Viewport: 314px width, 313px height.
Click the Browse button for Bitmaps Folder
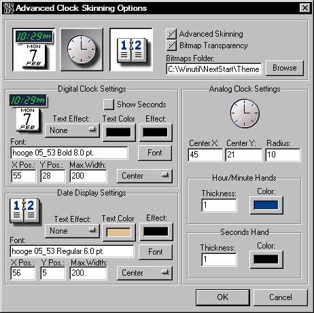point(285,68)
